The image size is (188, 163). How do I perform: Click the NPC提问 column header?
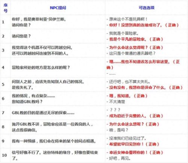(58, 8)
